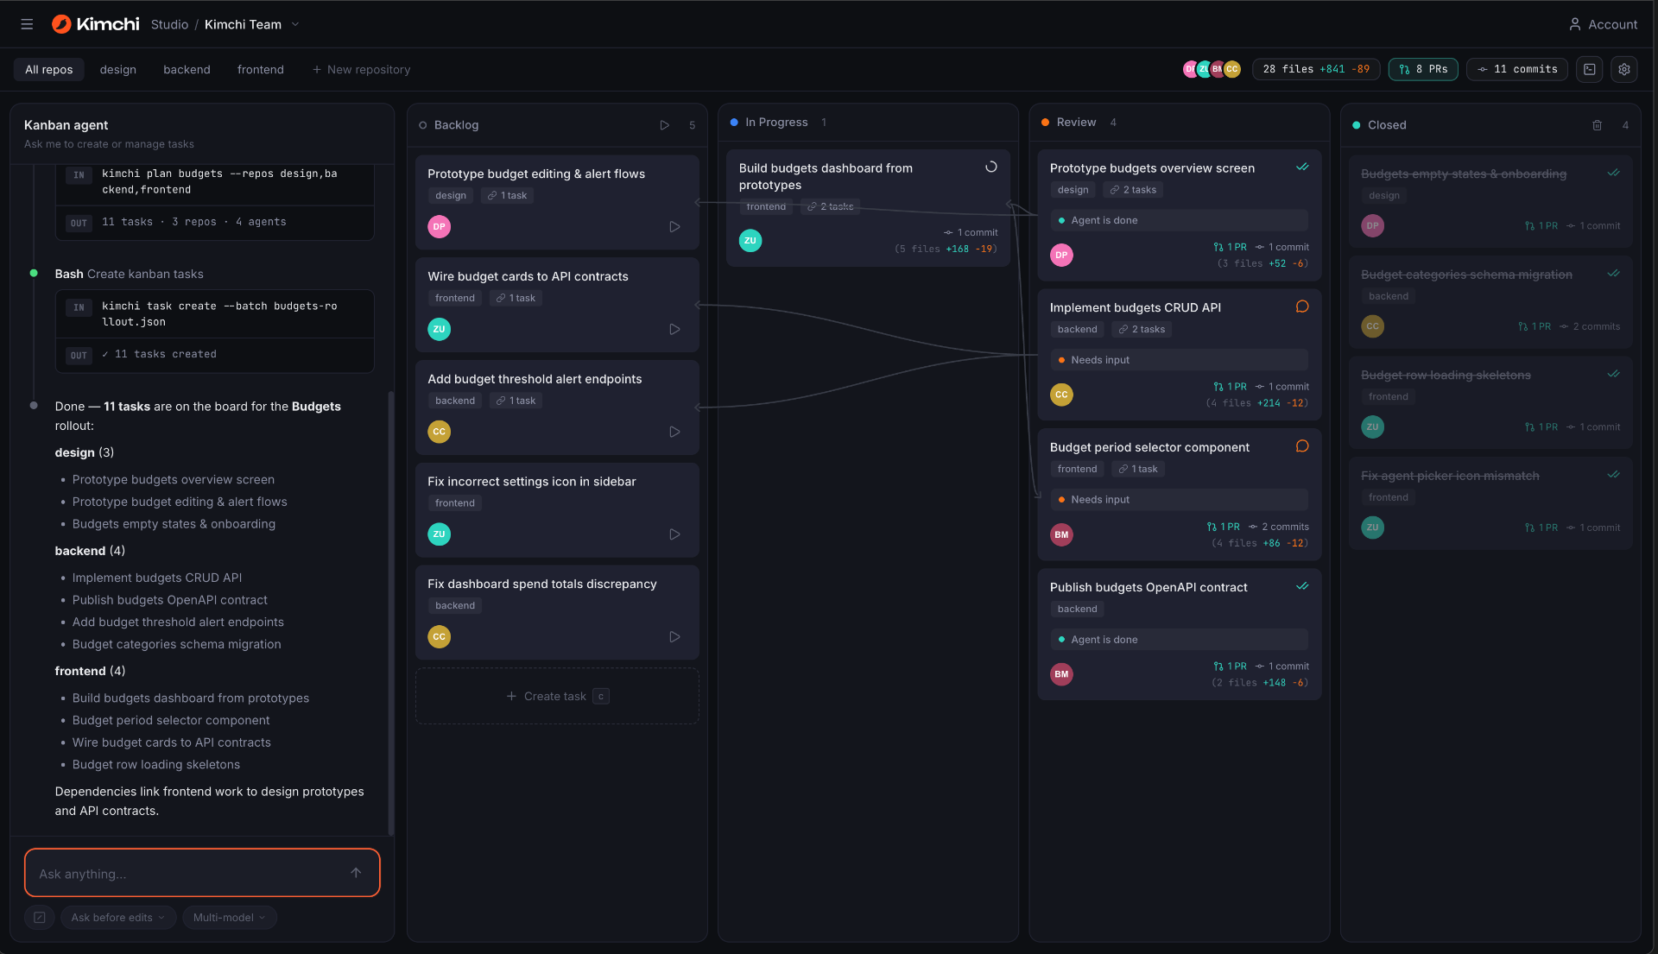Click 'kimchi task create --batch' command text
Viewport: 1658px width, 954px height.
(219, 313)
